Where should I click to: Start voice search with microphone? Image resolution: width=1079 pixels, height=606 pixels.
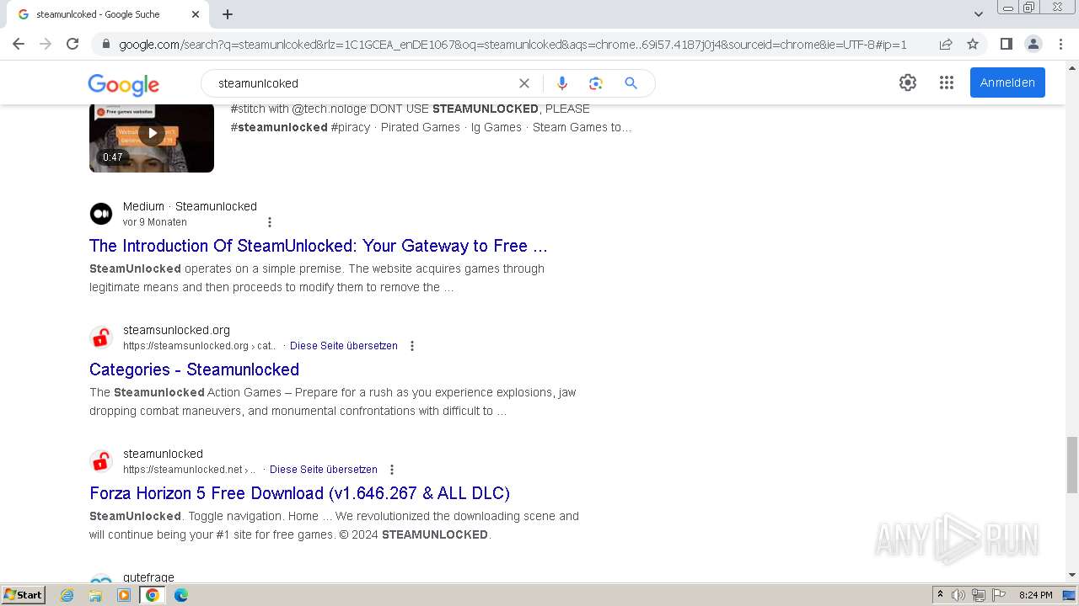[562, 83]
